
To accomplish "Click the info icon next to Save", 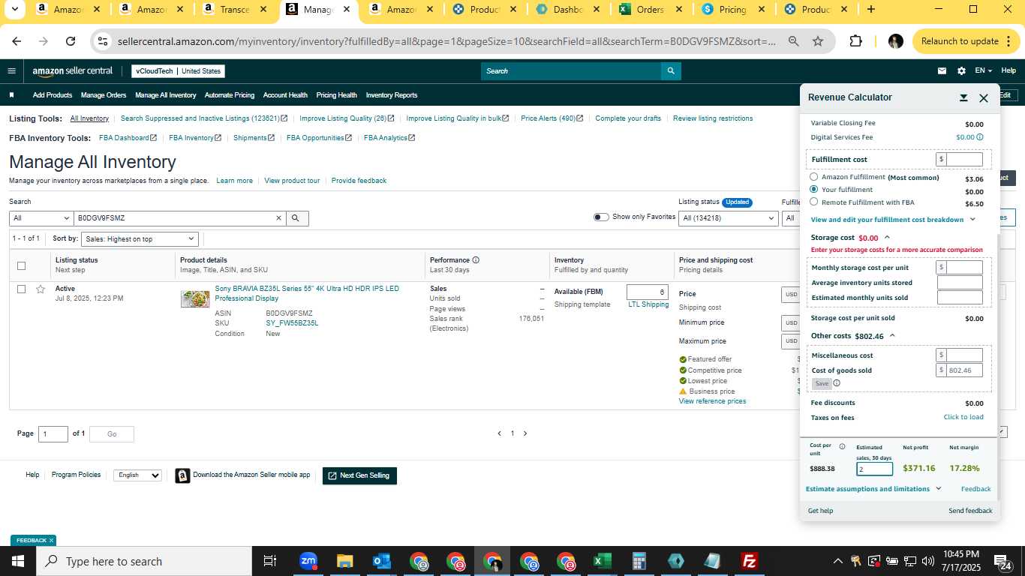I will (837, 383).
